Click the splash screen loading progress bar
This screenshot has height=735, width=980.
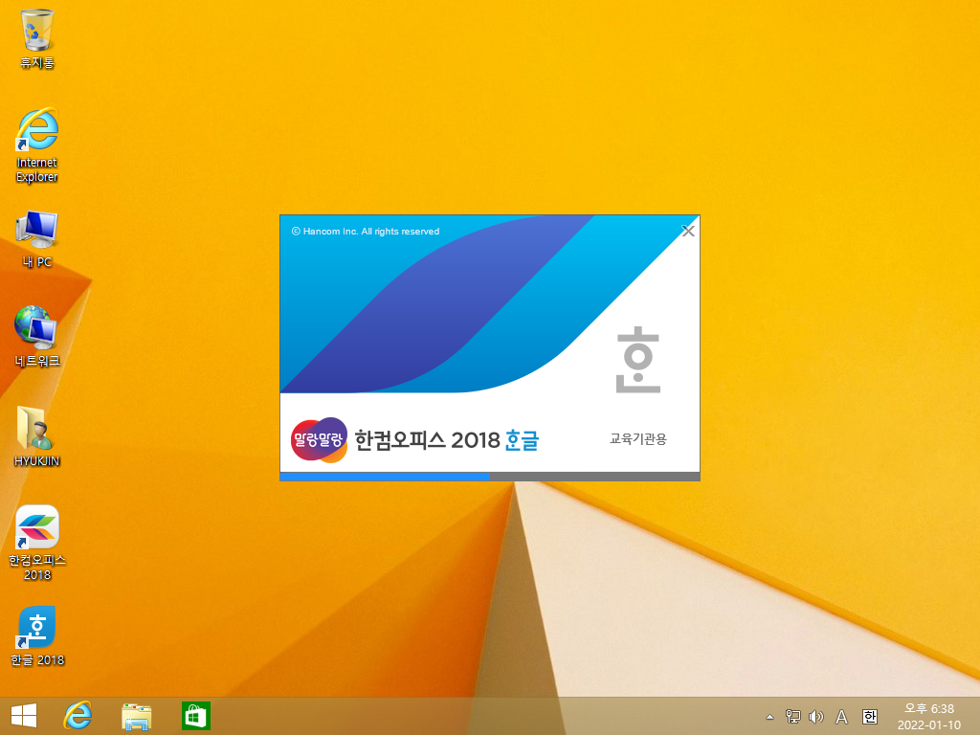490,477
